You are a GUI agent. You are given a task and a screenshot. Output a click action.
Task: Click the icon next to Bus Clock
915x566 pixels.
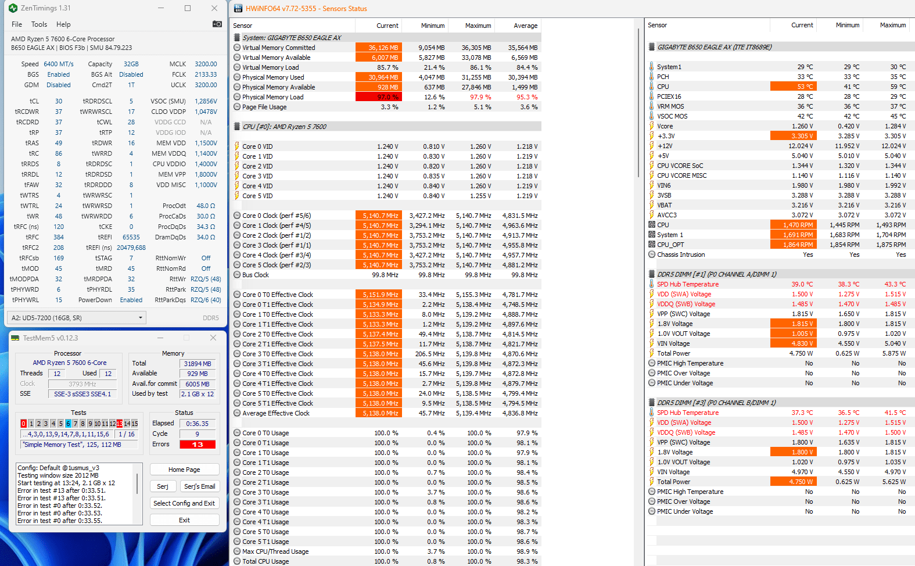click(237, 275)
